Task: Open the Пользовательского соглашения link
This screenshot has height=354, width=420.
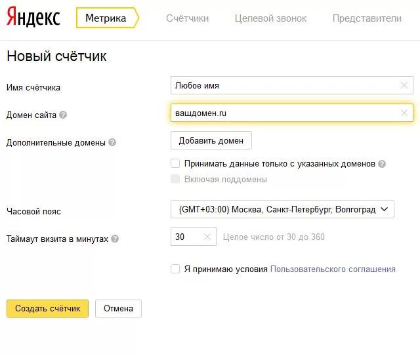Action: click(x=333, y=269)
